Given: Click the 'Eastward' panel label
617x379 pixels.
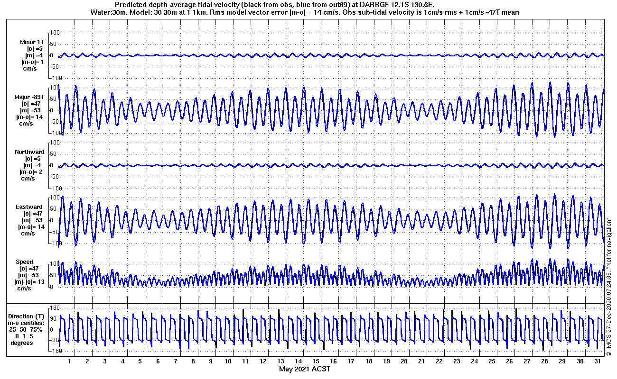Looking at the screenshot, I should pos(29,207).
